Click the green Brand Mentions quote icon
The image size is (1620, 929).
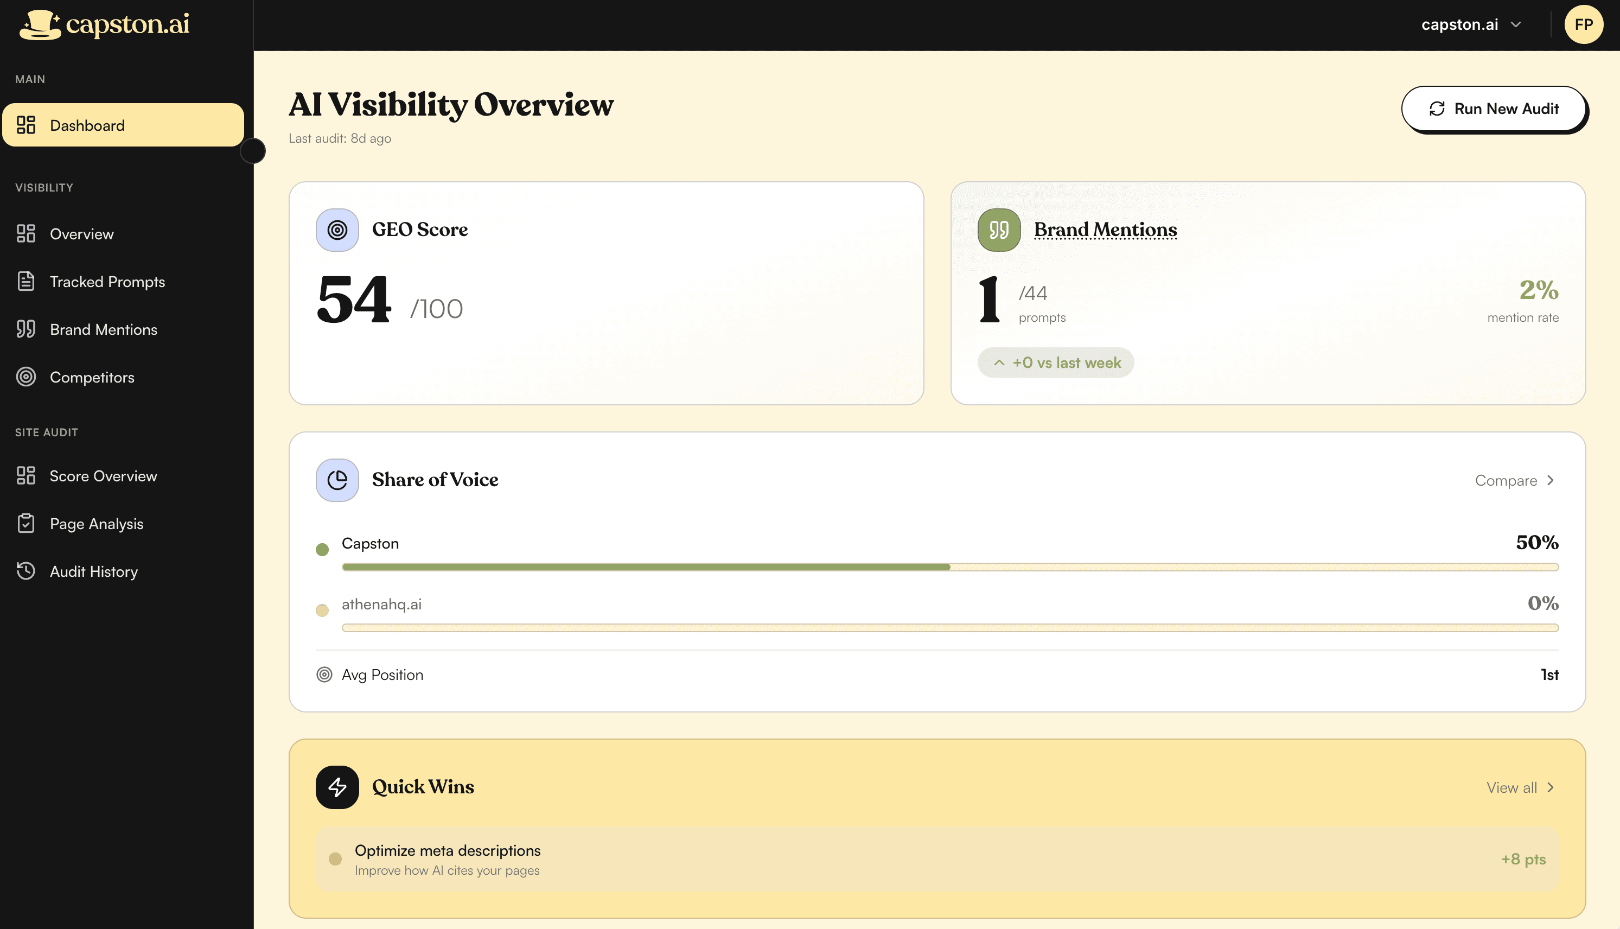pos(999,230)
